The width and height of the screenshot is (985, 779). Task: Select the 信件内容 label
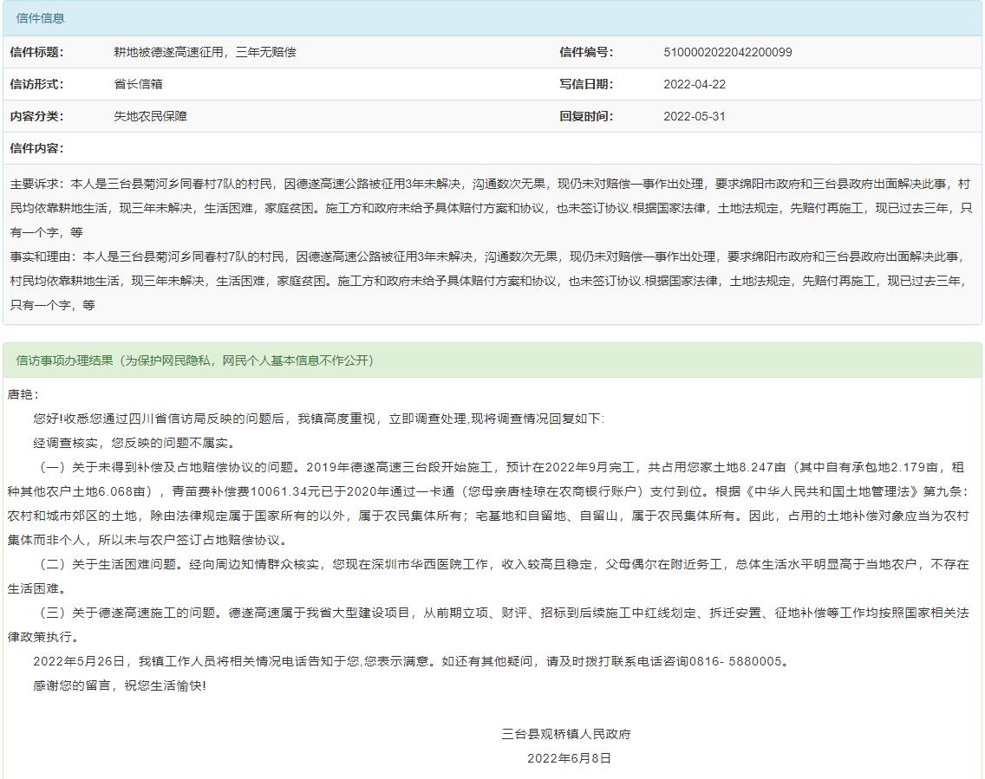click(x=36, y=148)
